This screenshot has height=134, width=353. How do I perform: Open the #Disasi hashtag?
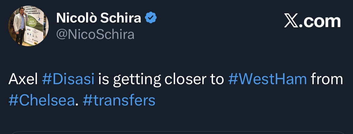(x=68, y=79)
